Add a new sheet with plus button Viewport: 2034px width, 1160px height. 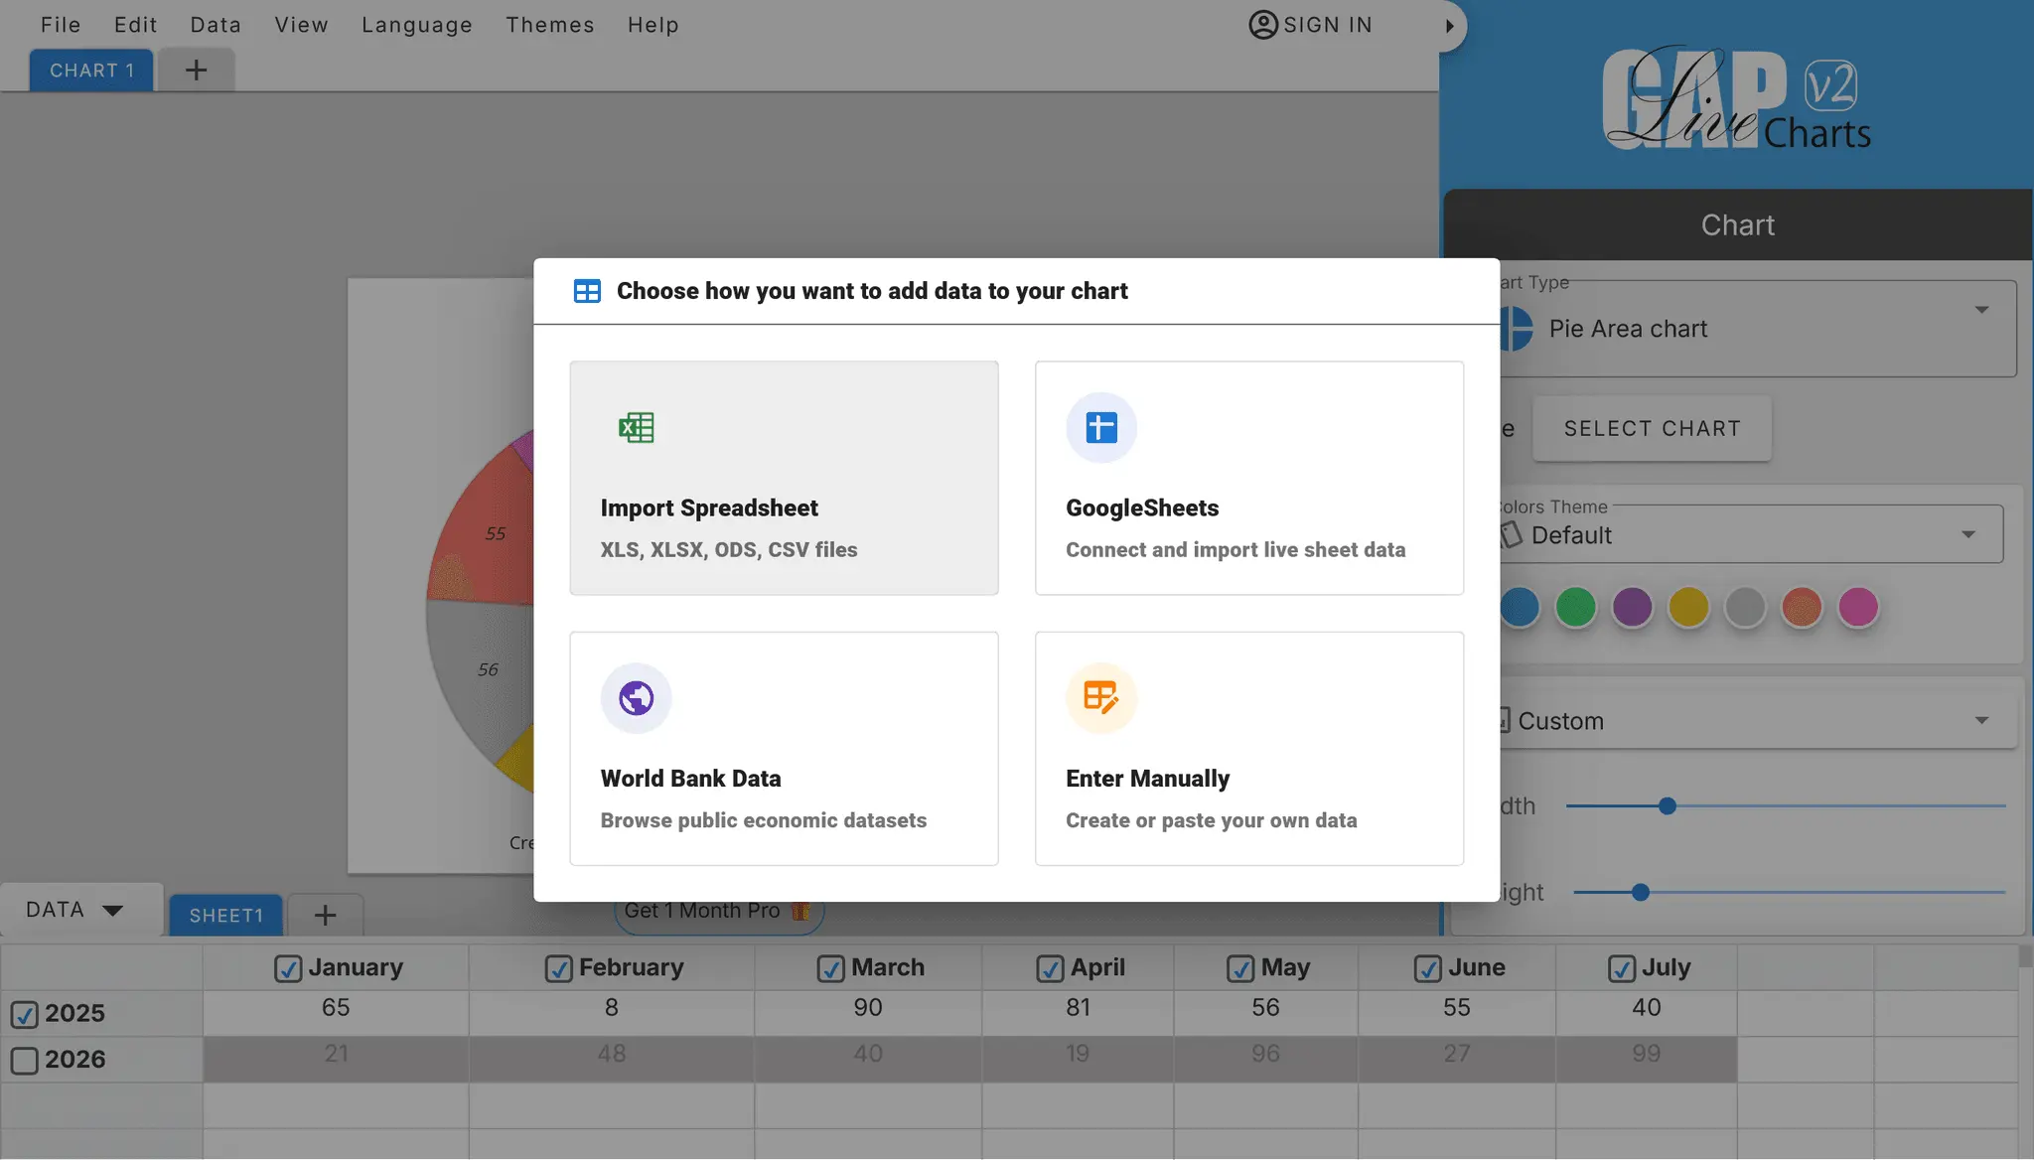pyautogui.click(x=325, y=915)
